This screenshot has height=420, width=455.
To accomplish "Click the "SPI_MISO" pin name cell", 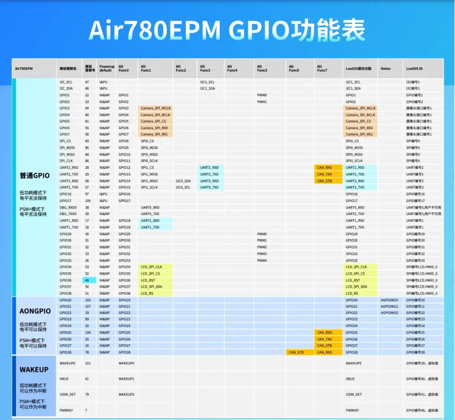I will click(67, 154).
